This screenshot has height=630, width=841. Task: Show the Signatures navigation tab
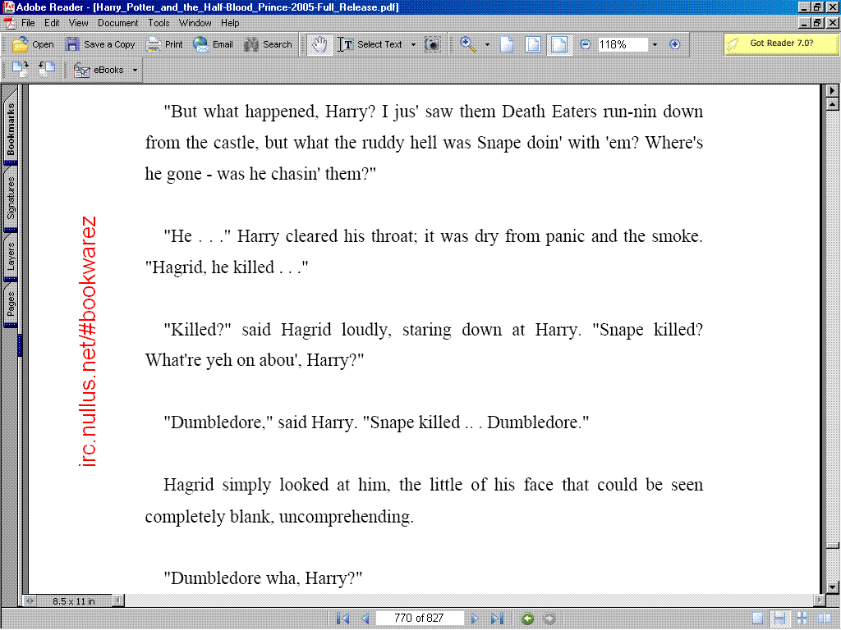[x=11, y=199]
